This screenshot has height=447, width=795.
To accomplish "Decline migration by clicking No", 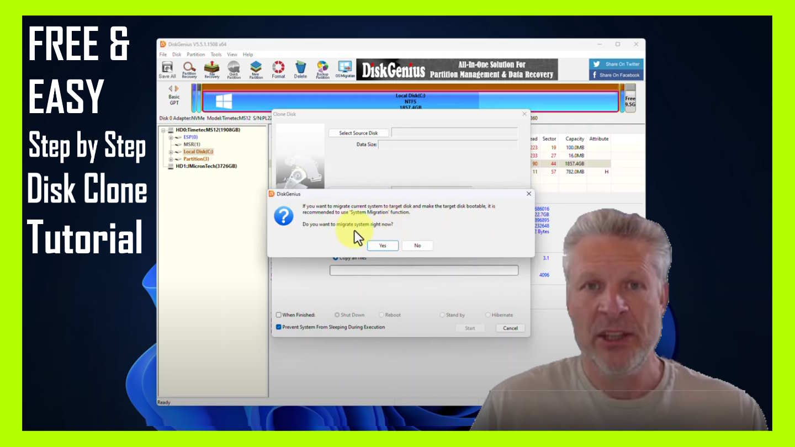I will pyautogui.click(x=417, y=246).
